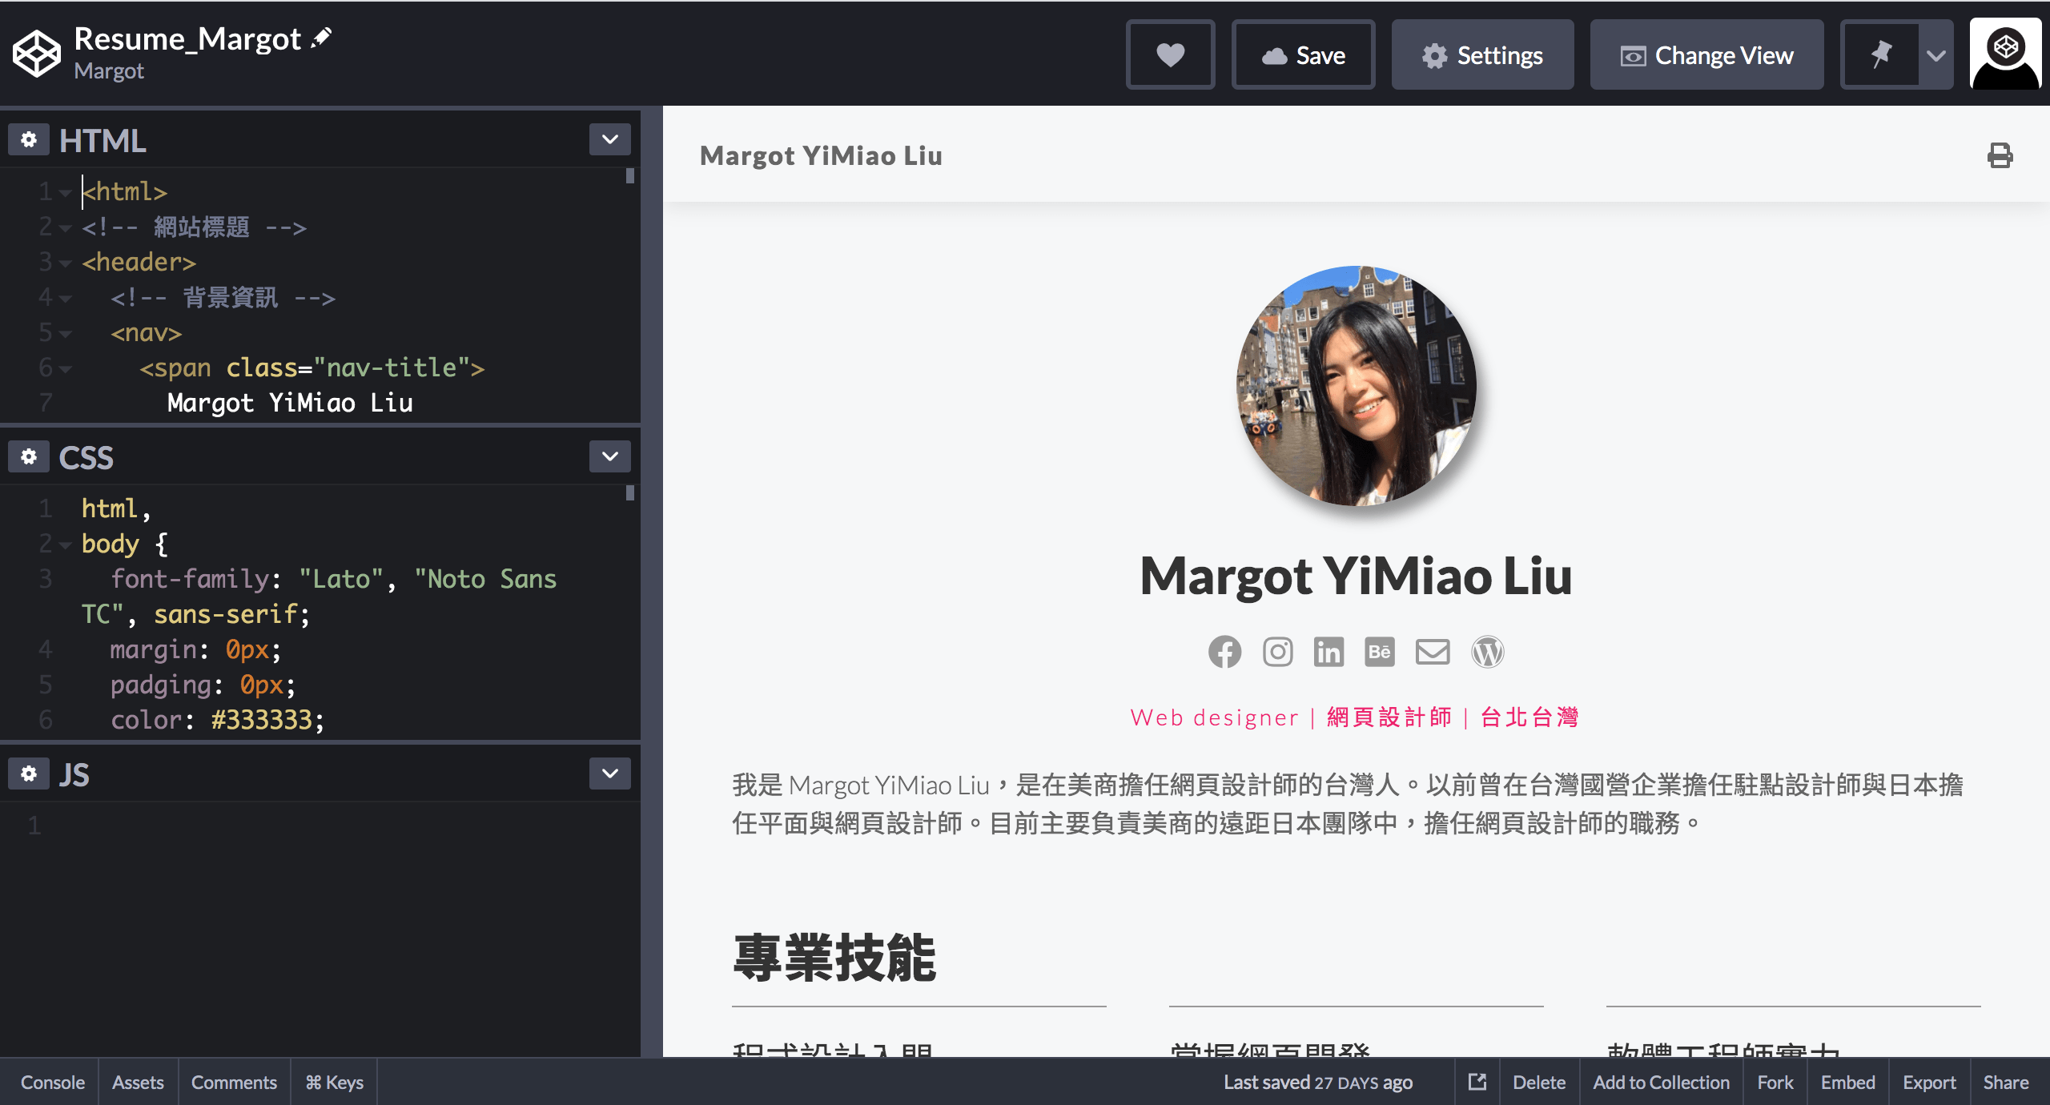The image size is (2050, 1105).
Task: Open the Console tab
Action: pos(53,1083)
